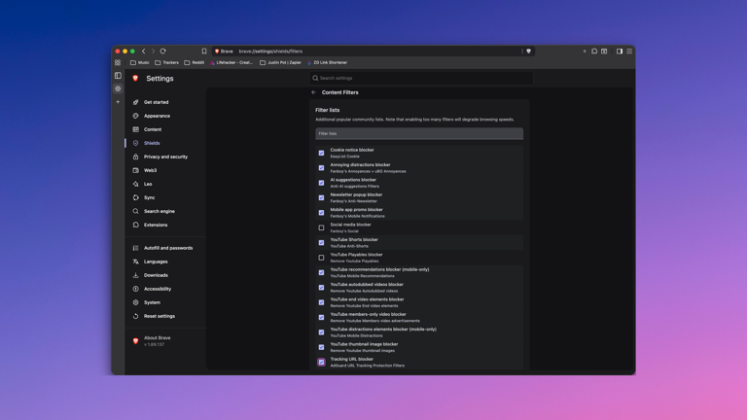Select Privacy and security in settings menu

(165, 157)
